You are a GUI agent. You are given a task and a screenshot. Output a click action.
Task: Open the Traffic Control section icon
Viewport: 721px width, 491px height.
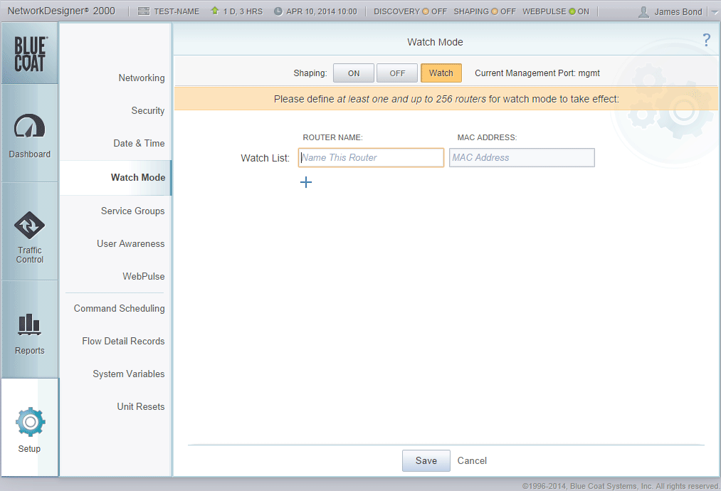29,226
